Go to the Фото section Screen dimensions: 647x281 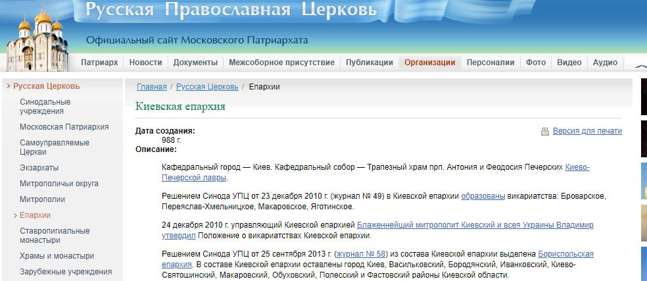click(x=536, y=63)
